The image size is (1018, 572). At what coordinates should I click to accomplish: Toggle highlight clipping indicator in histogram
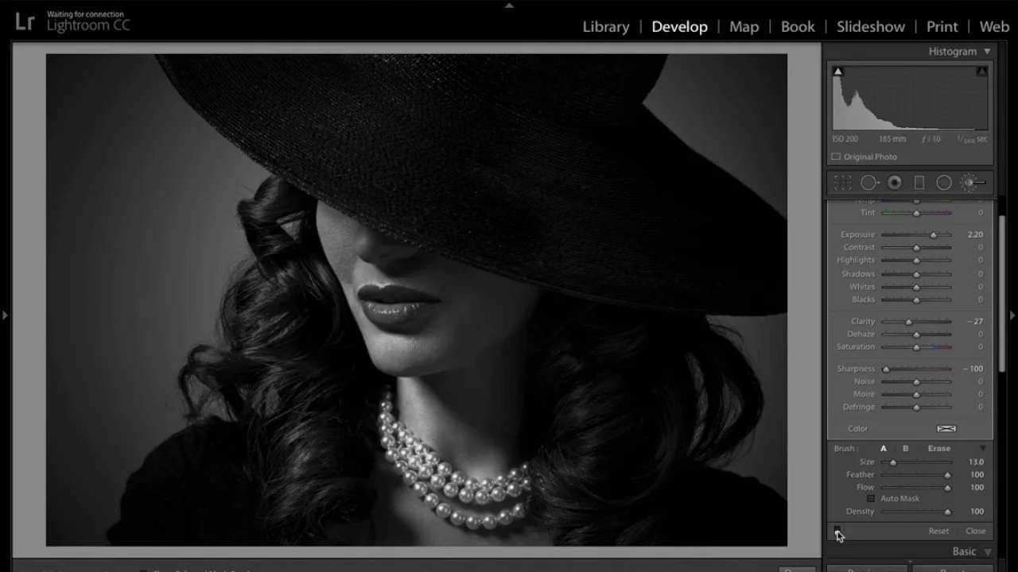(981, 71)
